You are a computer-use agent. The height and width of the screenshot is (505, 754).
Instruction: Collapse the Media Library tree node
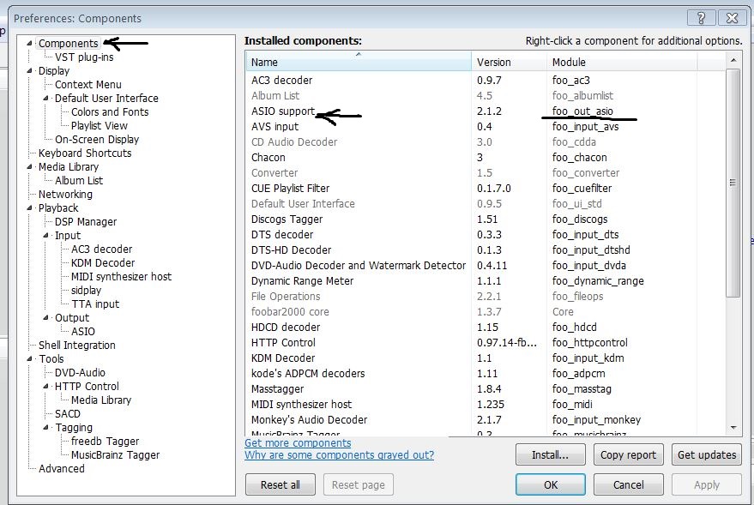pyautogui.click(x=29, y=166)
